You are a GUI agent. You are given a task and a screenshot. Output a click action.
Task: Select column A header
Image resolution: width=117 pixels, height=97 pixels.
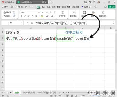(31, 28)
